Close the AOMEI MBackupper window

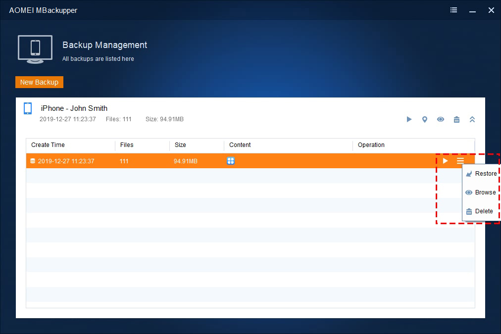point(492,10)
